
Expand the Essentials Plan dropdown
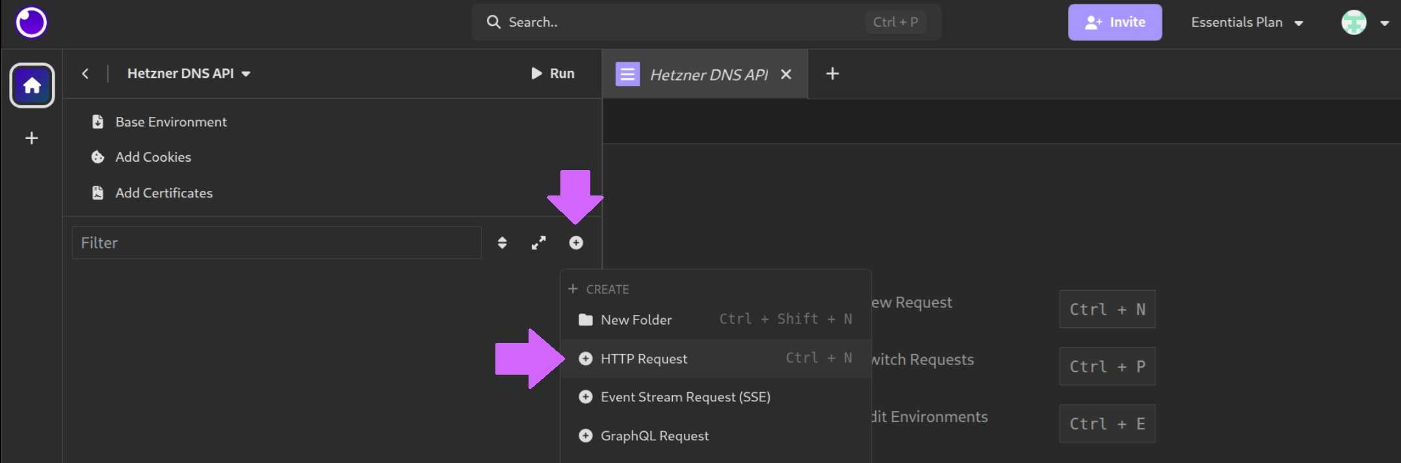click(x=1246, y=23)
